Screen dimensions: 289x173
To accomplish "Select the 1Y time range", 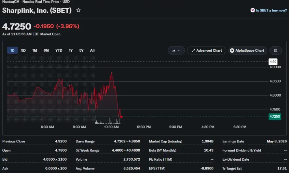I will pos(71,50).
